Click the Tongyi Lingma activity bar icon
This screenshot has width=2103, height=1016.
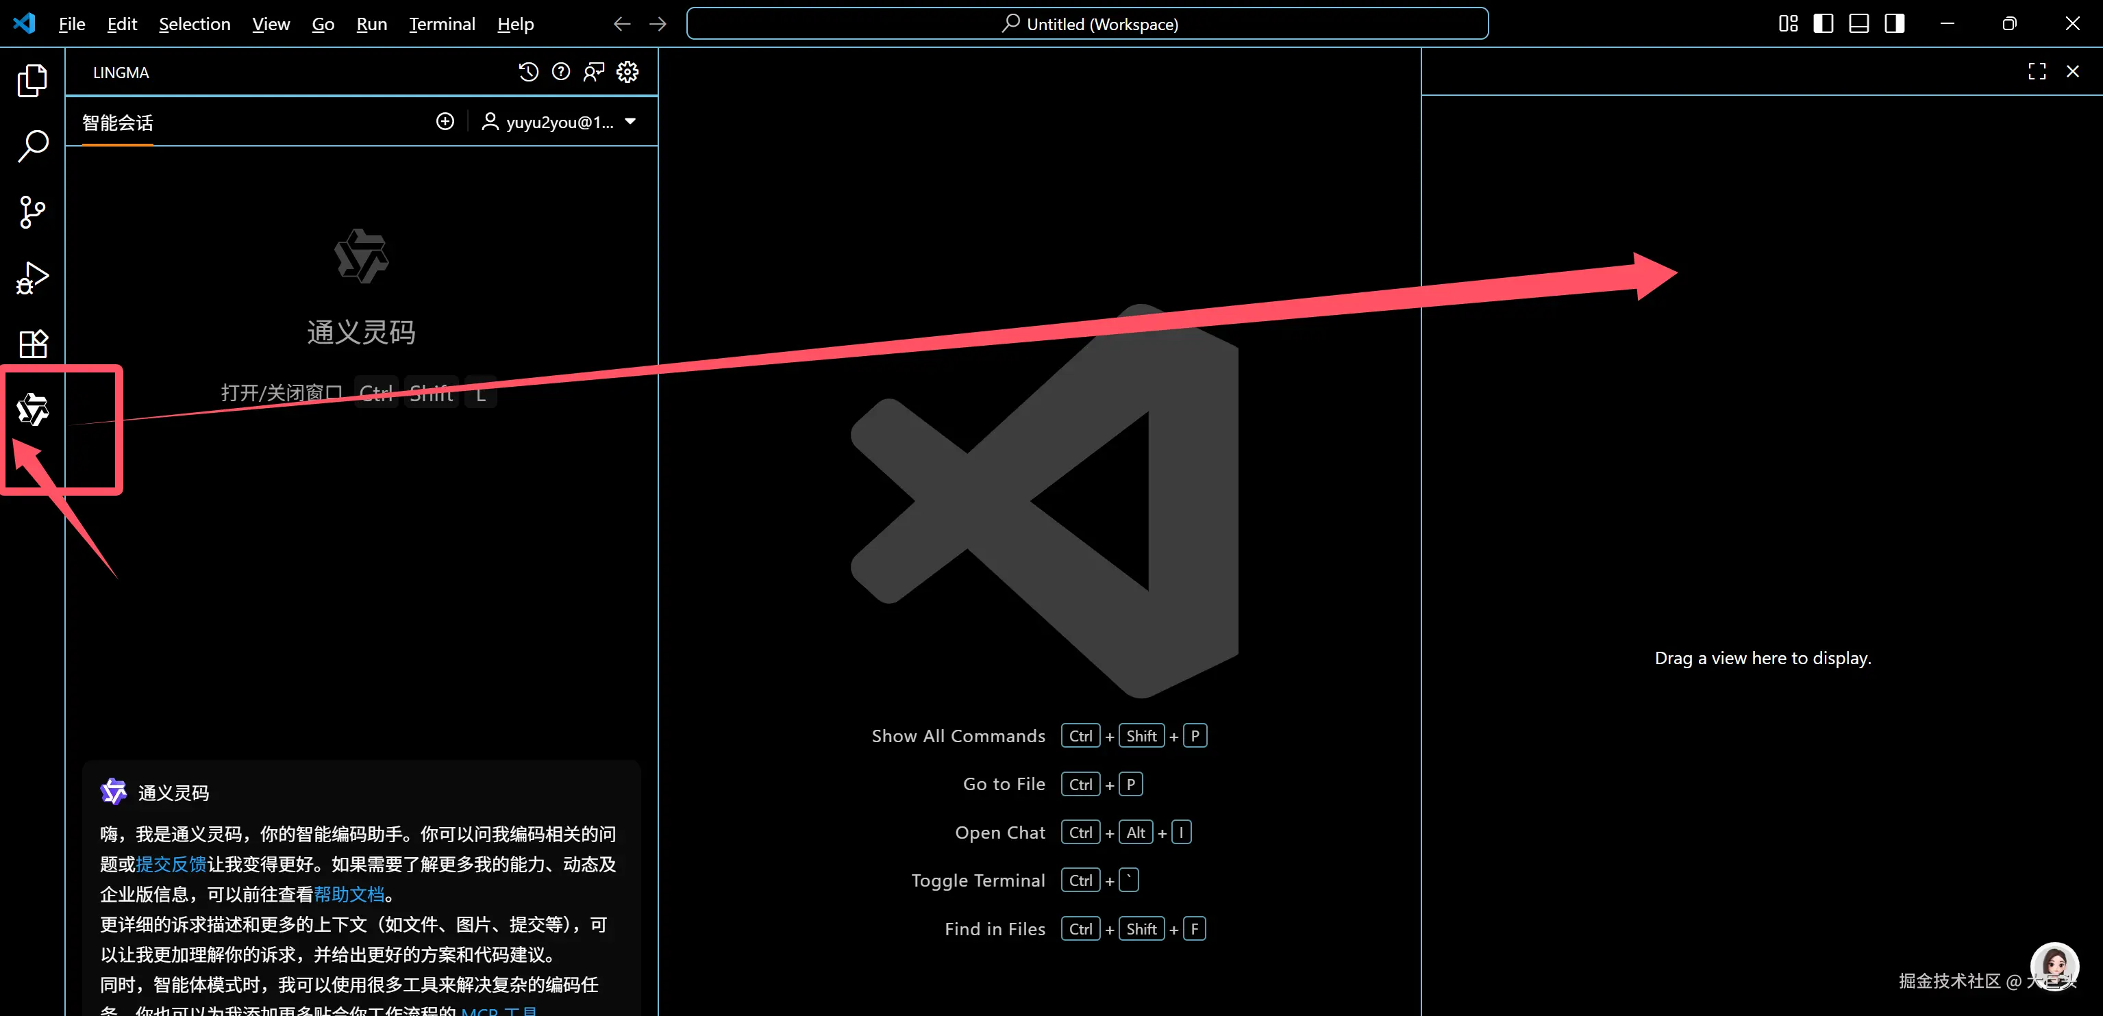[33, 409]
